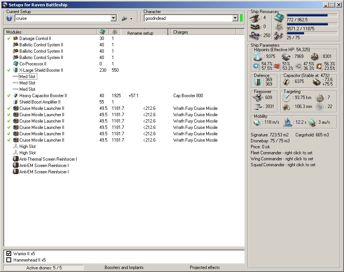Open the Character dropdown showing goodndead
Viewport: 344px width, 272px height.
pyautogui.click(x=235, y=18)
